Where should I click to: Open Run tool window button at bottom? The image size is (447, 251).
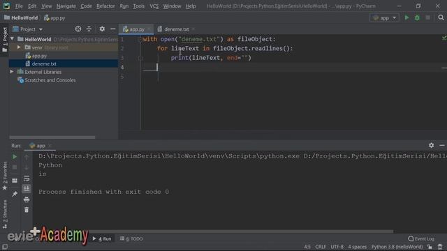[102, 238]
